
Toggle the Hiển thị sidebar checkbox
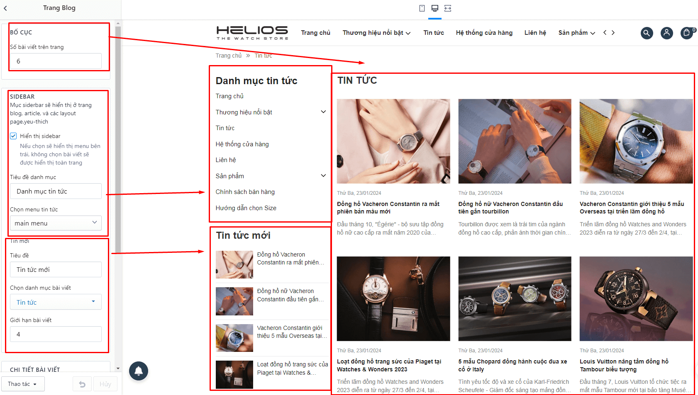tap(13, 136)
